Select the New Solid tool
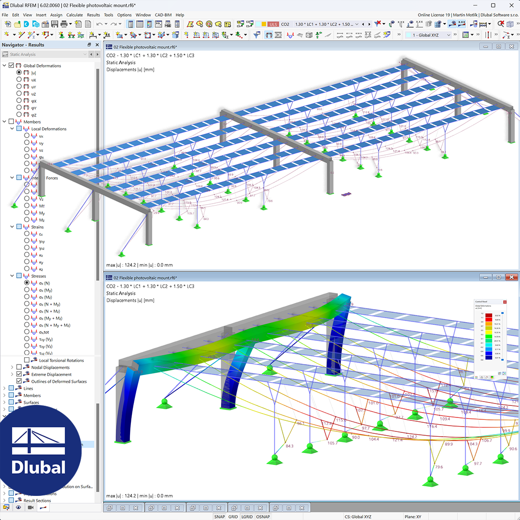Screen dimensions: 520x520 [x=161, y=35]
